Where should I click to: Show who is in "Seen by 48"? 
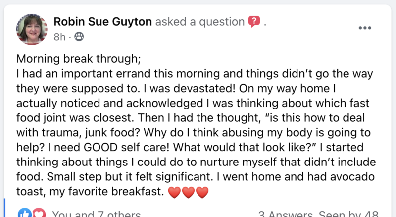[x=348, y=214]
